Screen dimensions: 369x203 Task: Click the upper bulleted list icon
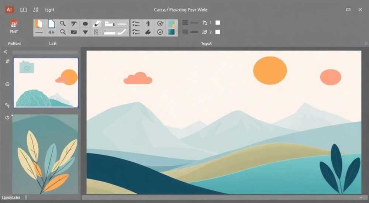point(136,24)
